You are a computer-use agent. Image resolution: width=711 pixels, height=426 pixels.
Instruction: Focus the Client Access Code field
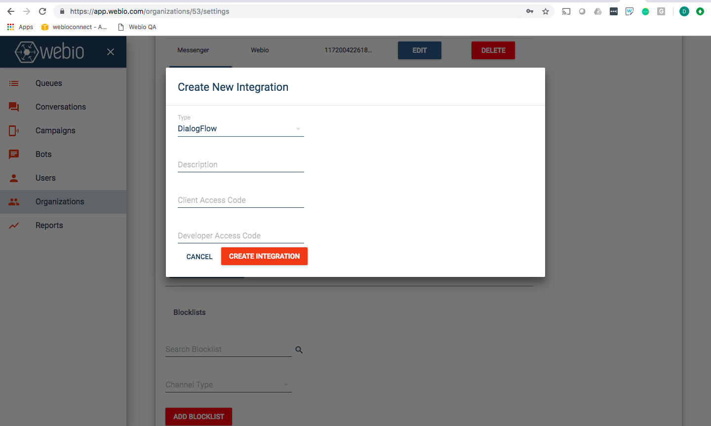[241, 200]
